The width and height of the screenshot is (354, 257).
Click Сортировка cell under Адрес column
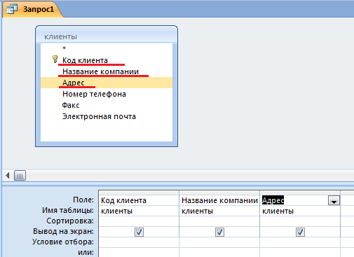pyautogui.click(x=300, y=221)
